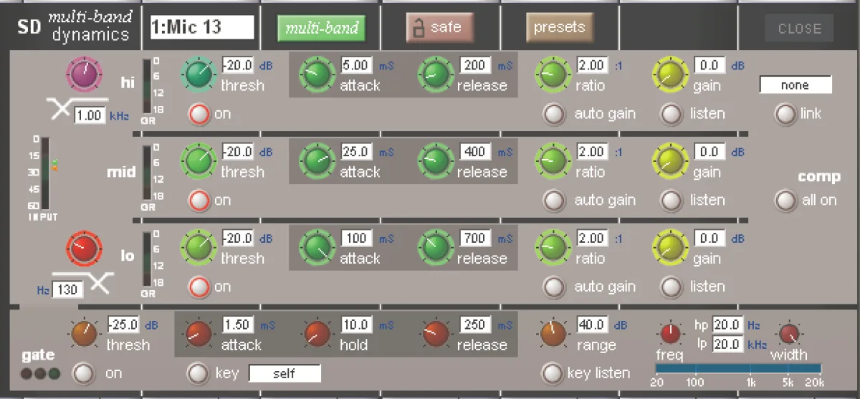Click the CLOSE button
Screen dimensions: 860x399
[799, 29]
